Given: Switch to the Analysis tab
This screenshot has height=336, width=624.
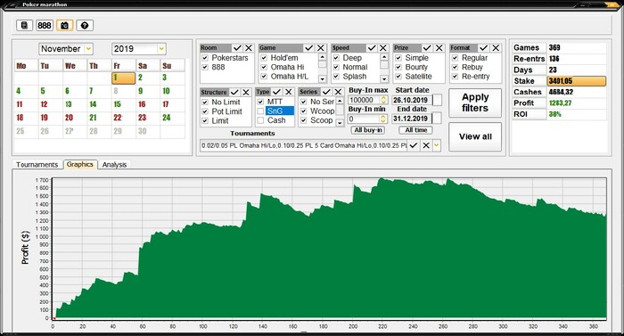Looking at the screenshot, I should [114, 165].
